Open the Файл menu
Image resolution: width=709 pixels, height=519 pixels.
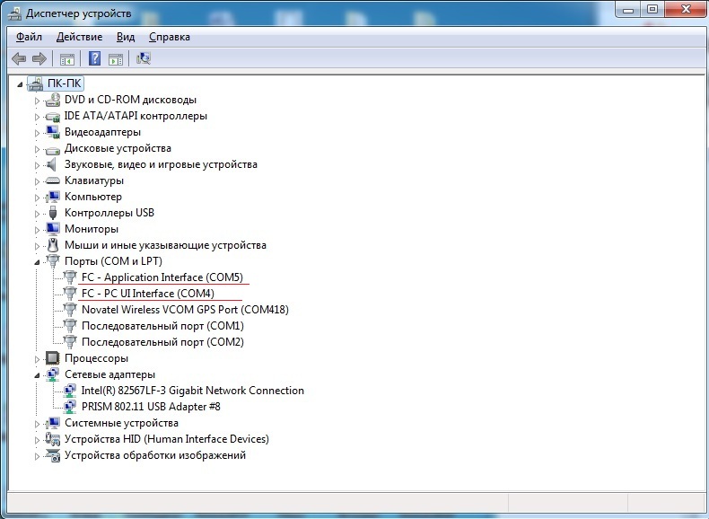tap(29, 37)
